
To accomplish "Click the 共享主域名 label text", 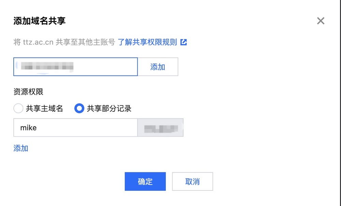I will [x=45, y=109].
